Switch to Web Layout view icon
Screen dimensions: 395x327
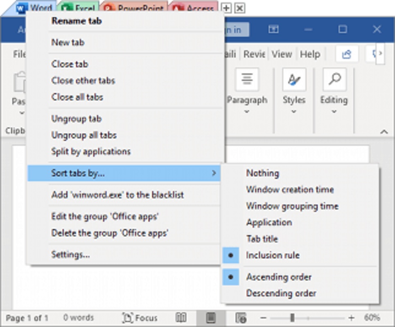click(x=241, y=318)
